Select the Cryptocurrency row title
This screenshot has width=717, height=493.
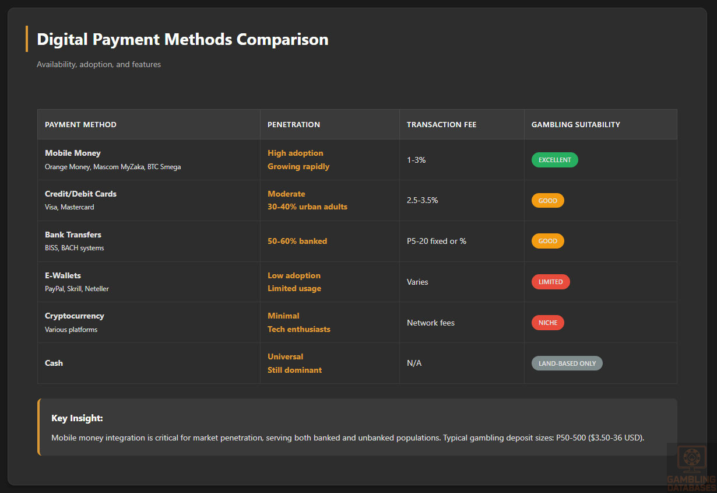tap(75, 316)
